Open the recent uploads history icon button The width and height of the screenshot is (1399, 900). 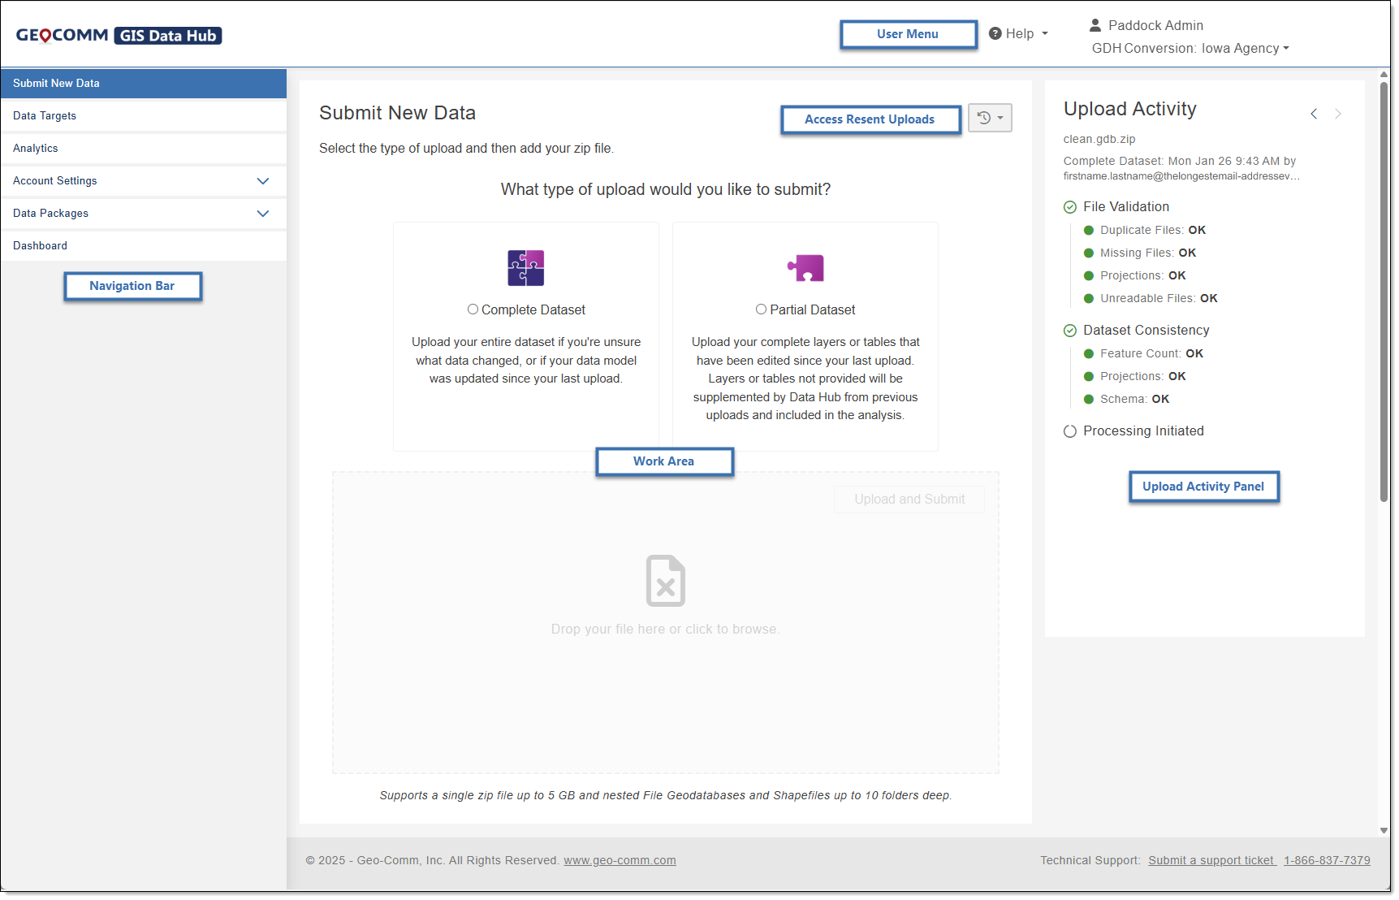989,119
